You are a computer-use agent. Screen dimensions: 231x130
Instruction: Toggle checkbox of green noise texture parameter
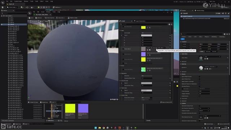[123, 69]
